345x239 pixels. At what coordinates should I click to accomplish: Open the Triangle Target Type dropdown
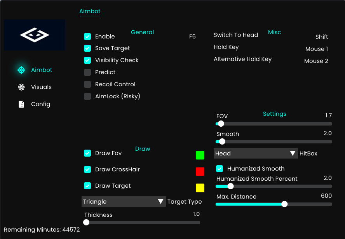coord(124,202)
